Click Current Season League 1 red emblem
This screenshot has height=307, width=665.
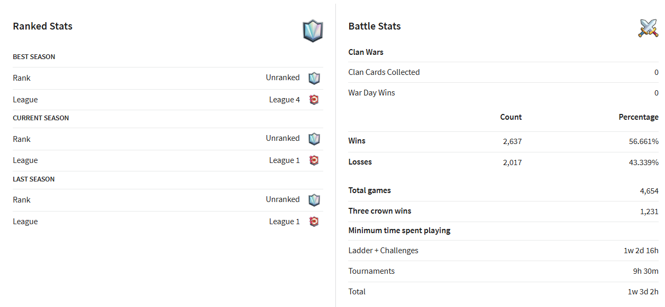coord(314,160)
